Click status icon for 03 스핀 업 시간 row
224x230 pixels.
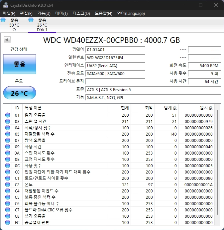(x=8, y=121)
